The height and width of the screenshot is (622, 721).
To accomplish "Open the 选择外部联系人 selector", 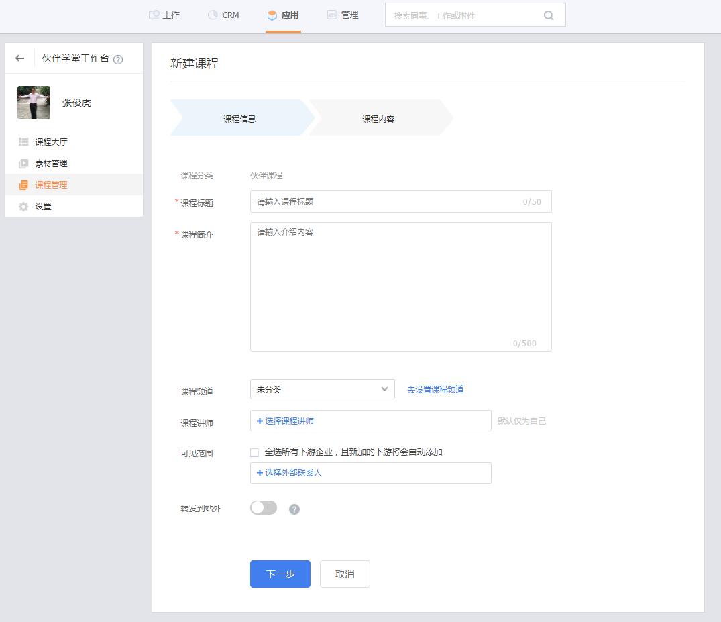I will (x=370, y=473).
